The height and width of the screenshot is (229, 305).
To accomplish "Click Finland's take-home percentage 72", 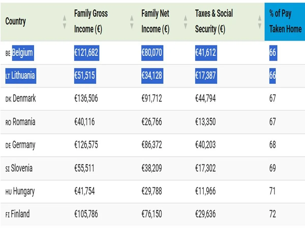I will tap(272, 214).
